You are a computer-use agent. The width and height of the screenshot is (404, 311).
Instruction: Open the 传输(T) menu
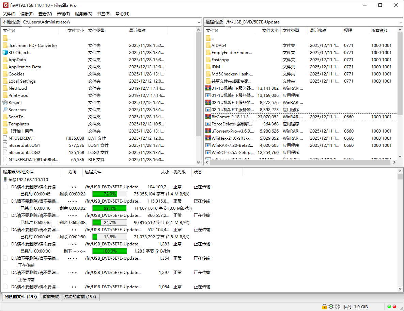coord(63,14)
